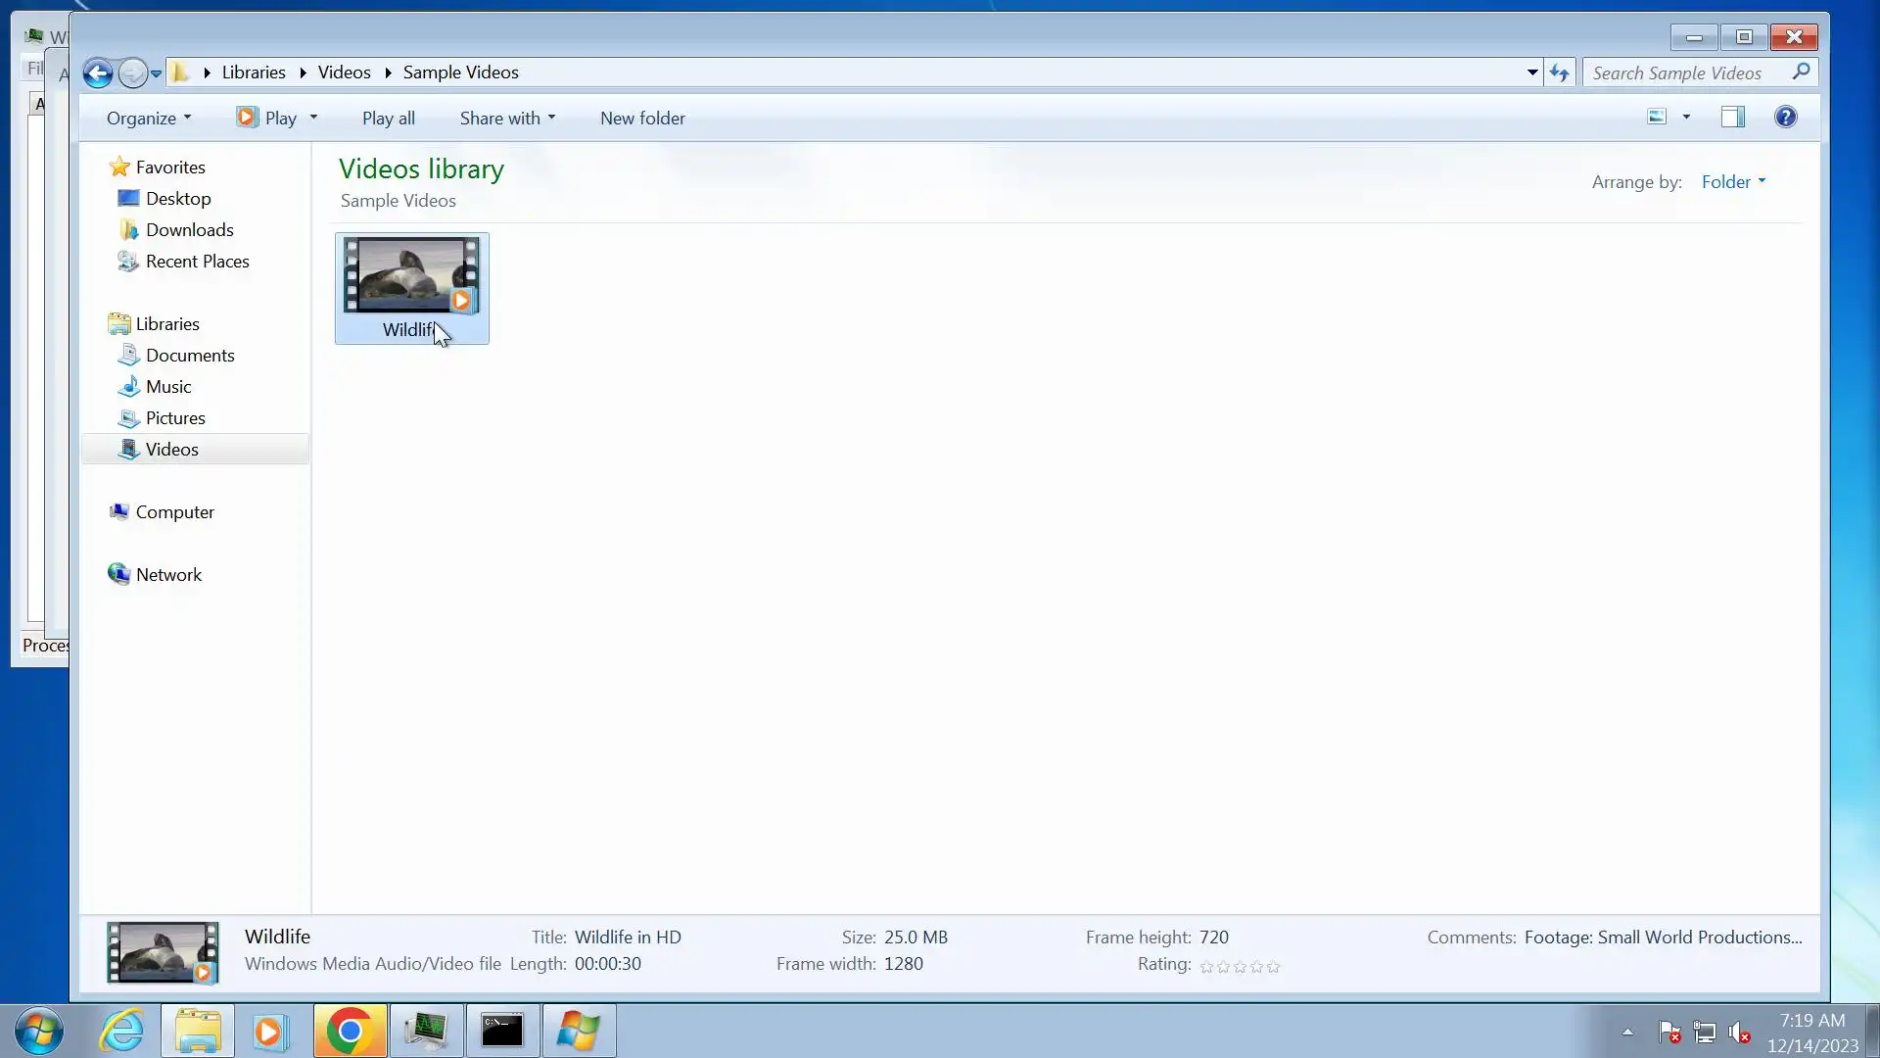Select Downloads in Favorites

click(189, 230)
